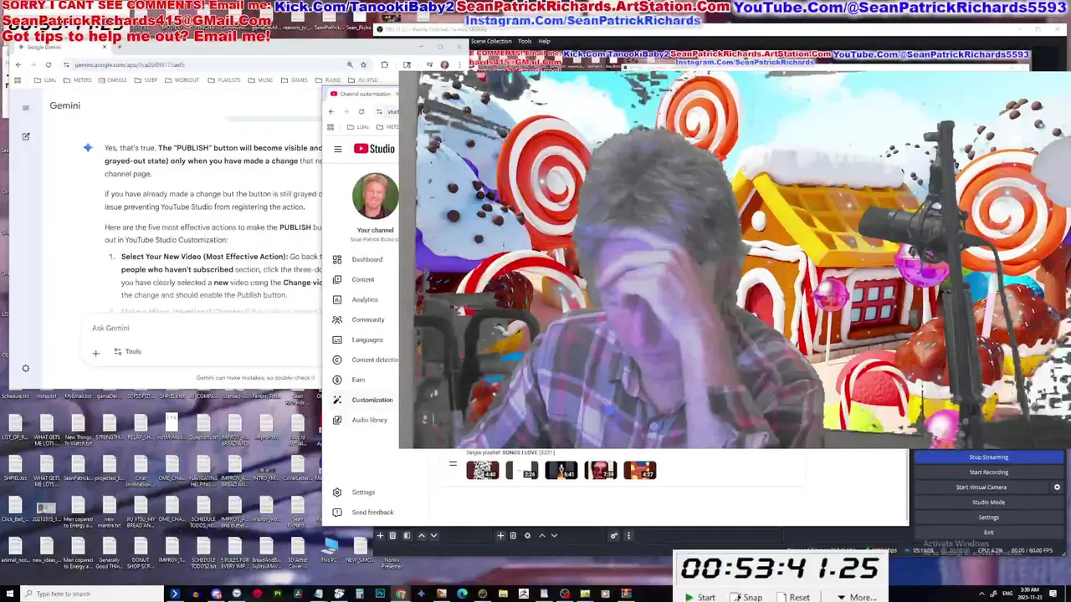Reload the Gemini browser page
1071x602 pixels.
click(x=48, y=64)
